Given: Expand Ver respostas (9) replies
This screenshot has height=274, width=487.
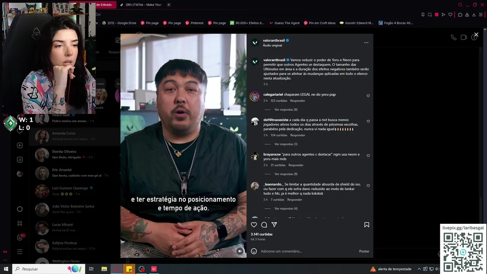Looking at the screenshot, I should (x=286, y=174).
